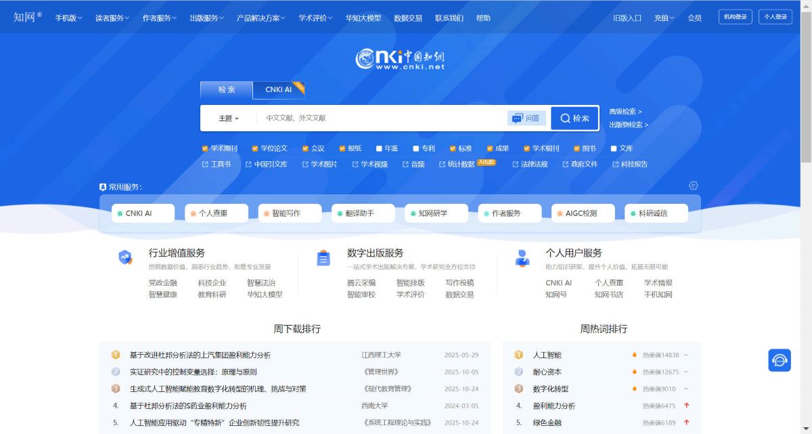Image resolution: width=812 pixels, height=434 pixels.
Task: Expand the 读者服务 menu
Action: click(x=113, y=18)
